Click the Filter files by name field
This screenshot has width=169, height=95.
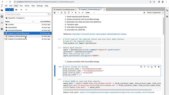pyautogui.click(x=28, y=14)
